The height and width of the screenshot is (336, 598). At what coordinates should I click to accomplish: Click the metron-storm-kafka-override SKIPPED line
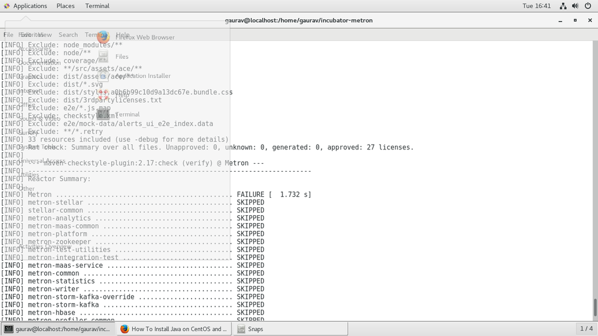point(133,297)
